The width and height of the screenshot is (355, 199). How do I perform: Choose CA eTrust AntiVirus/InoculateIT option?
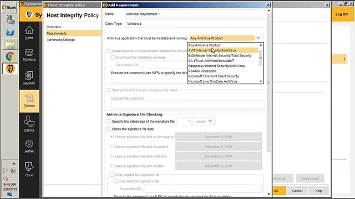click(223, 61)
